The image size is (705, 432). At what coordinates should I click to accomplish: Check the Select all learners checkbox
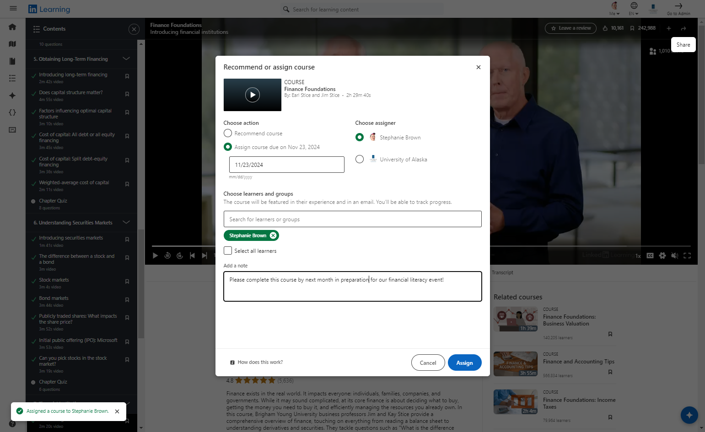click(x=228, y=251)
